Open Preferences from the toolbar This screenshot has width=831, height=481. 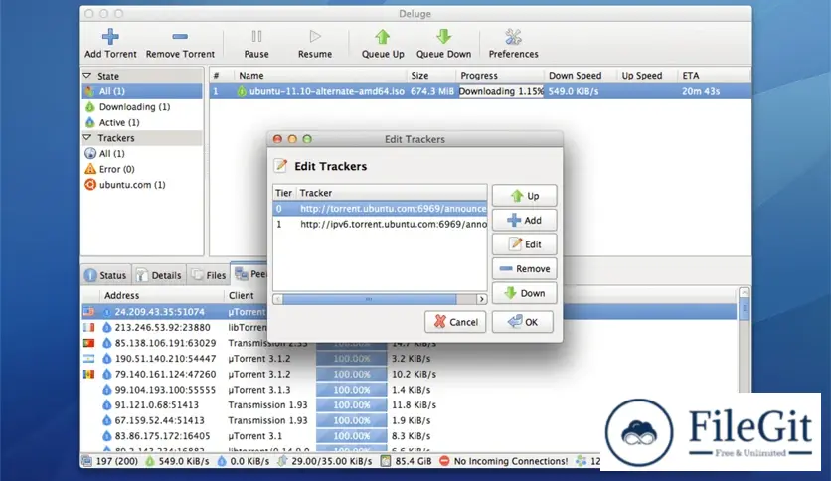pyautogui.click(x=513, y=44)
